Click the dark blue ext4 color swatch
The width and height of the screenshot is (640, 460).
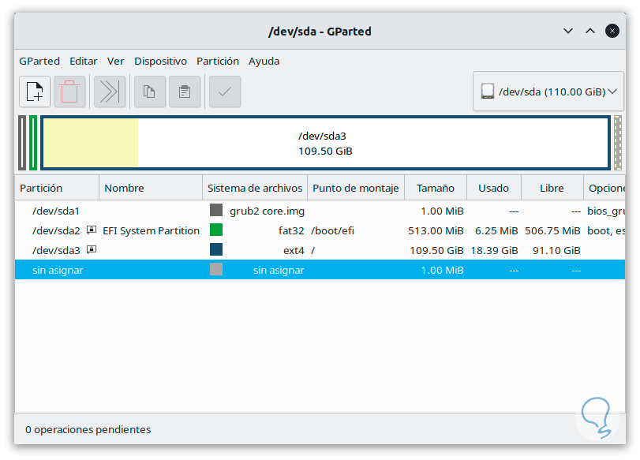(216, 249)
